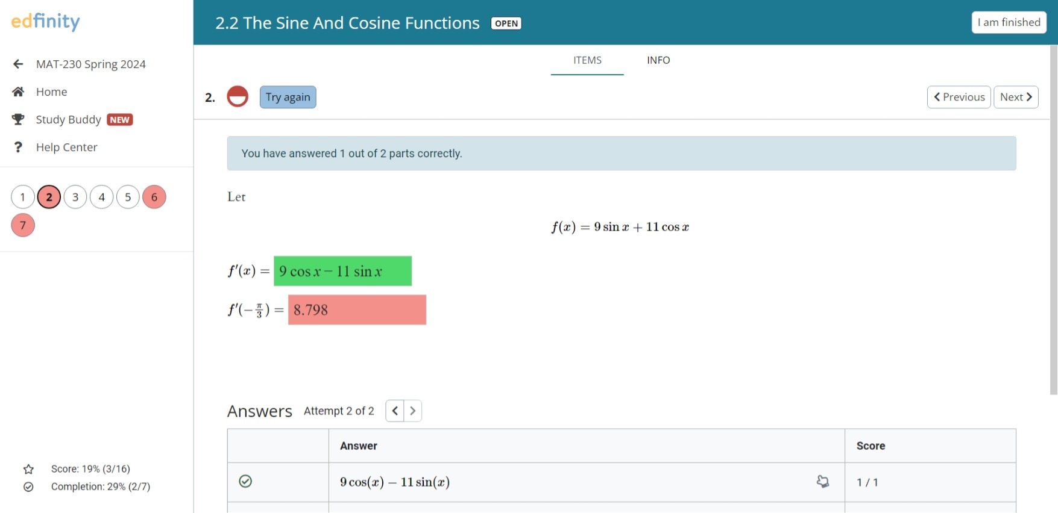Click the red 8.798 answer field
The width and height of the screenshot is (1058, 513).
pyautogui.click(x=357, y=309)
